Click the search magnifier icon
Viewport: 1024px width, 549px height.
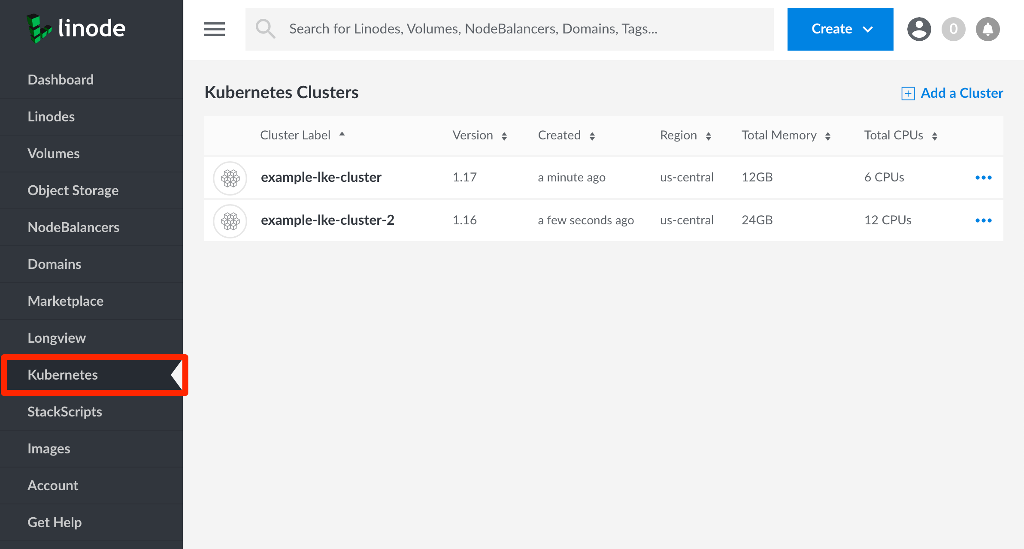pyautogui.click(x=265, y=29)
